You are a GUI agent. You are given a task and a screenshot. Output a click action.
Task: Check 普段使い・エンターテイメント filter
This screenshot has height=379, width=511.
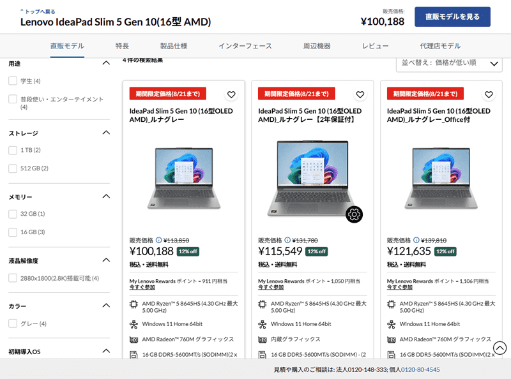13,99
